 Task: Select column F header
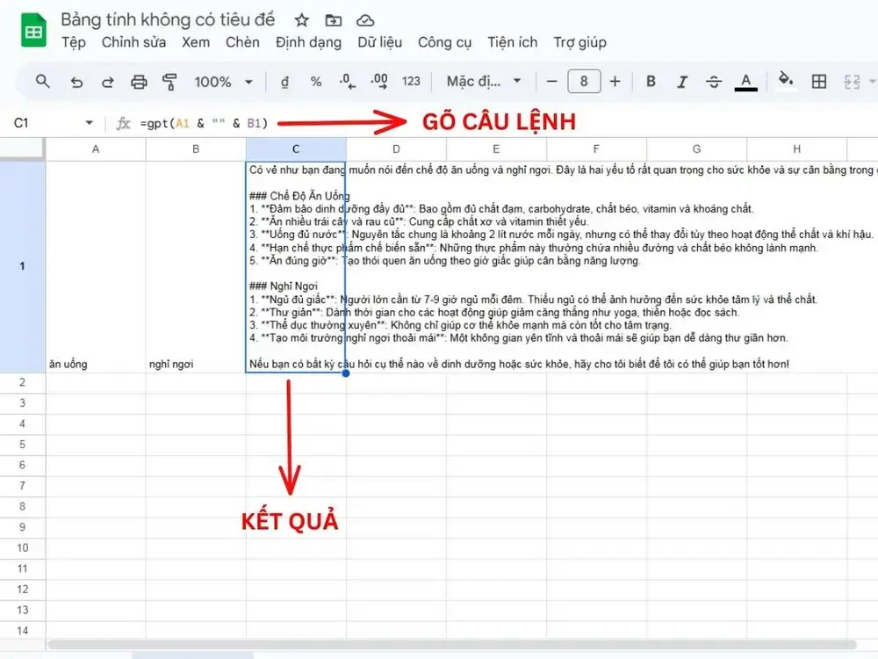pyautogui.click(x=596, y=149)
